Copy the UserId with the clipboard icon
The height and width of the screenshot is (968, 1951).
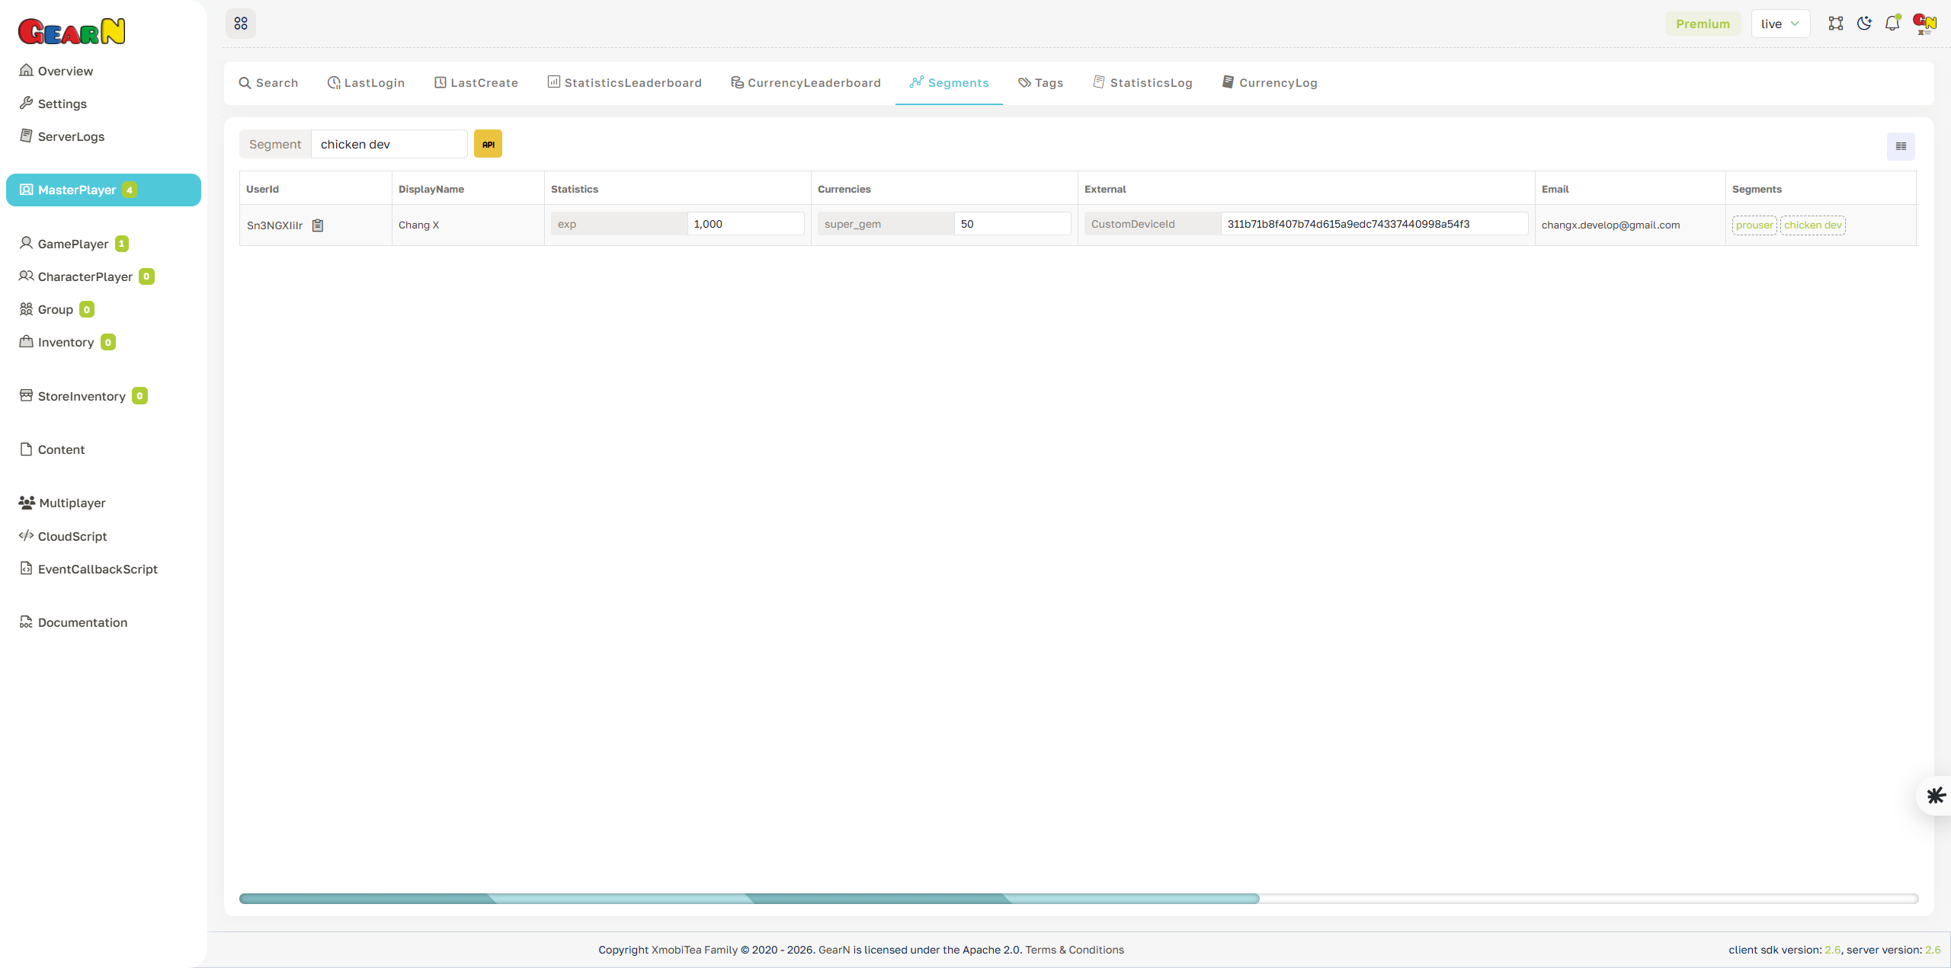click(x=318, y=225)
